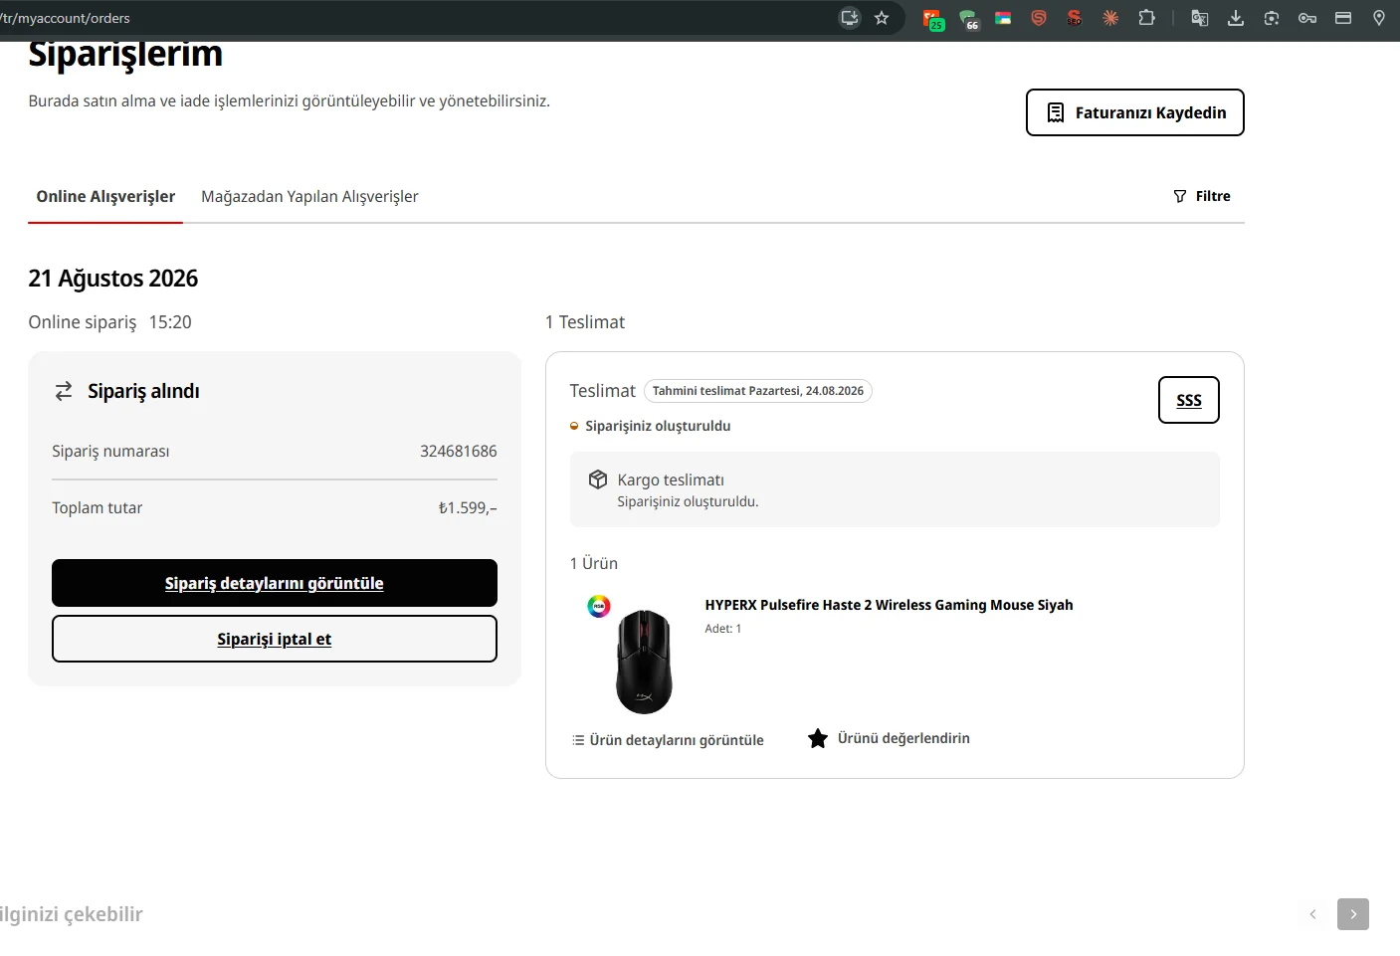Click the 1 Teslimat label
This screenshot has width=1400, height=956.
click(585, 322)
